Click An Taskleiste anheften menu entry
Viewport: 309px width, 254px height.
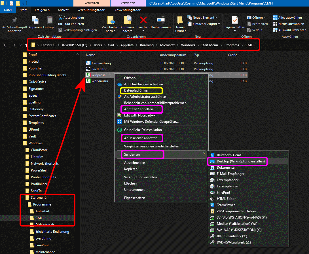tap(141, 138)
